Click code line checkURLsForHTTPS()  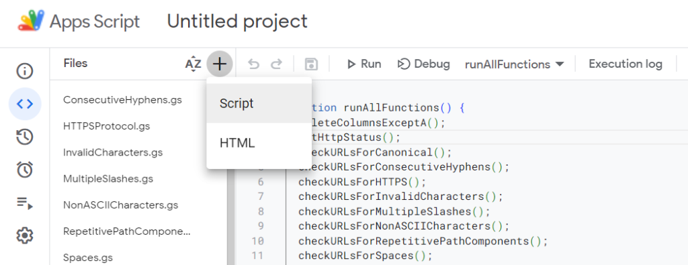362,181
